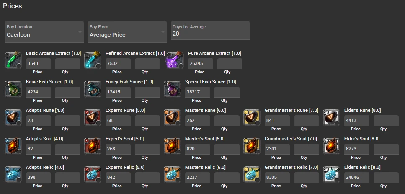Click Elder's Rune Qty field

[x=386, y=121]
